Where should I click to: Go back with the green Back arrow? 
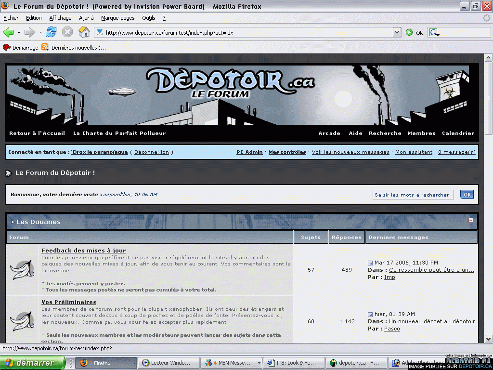(x=8, y=32)
